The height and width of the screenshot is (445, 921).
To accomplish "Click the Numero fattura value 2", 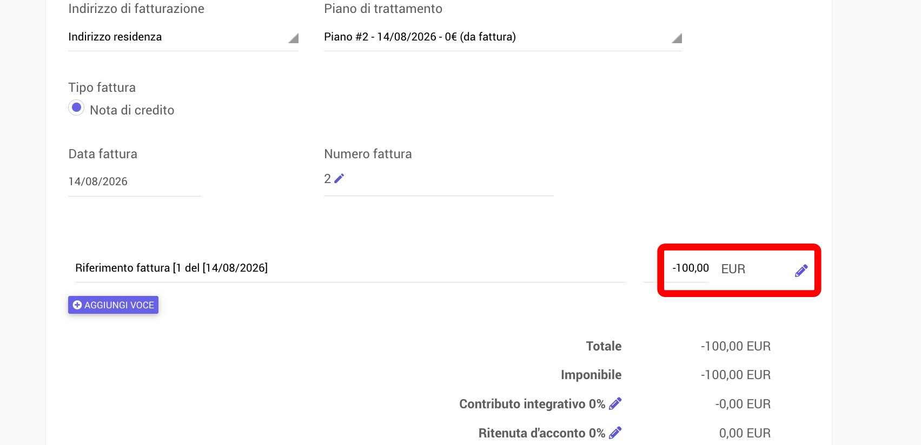I will 327,179.
